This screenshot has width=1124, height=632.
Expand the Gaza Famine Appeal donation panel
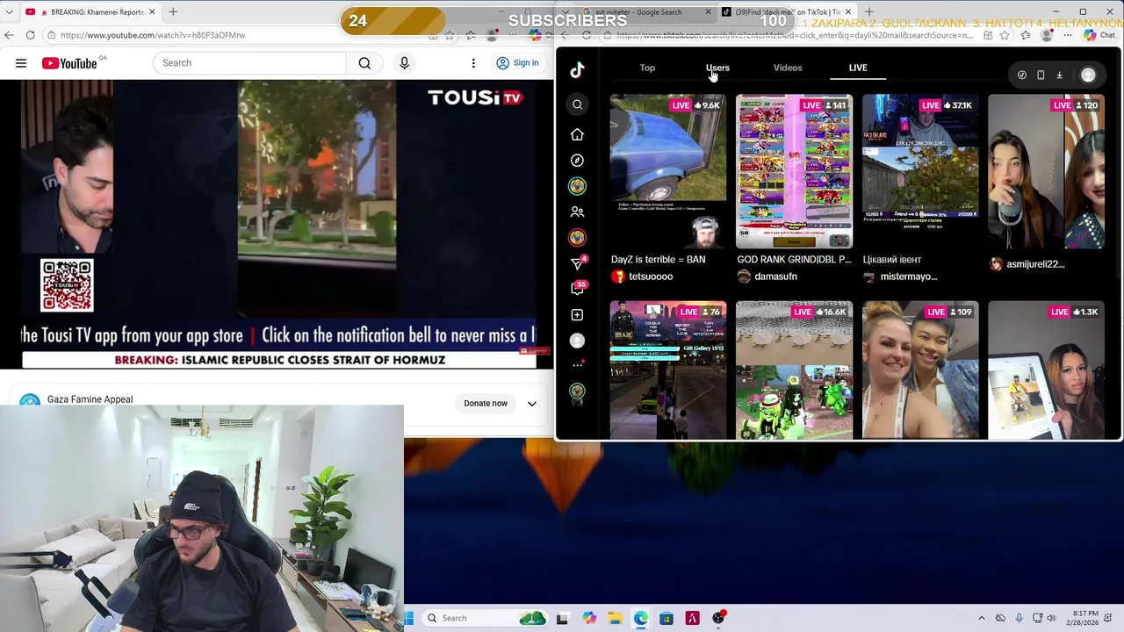point(531,404)
